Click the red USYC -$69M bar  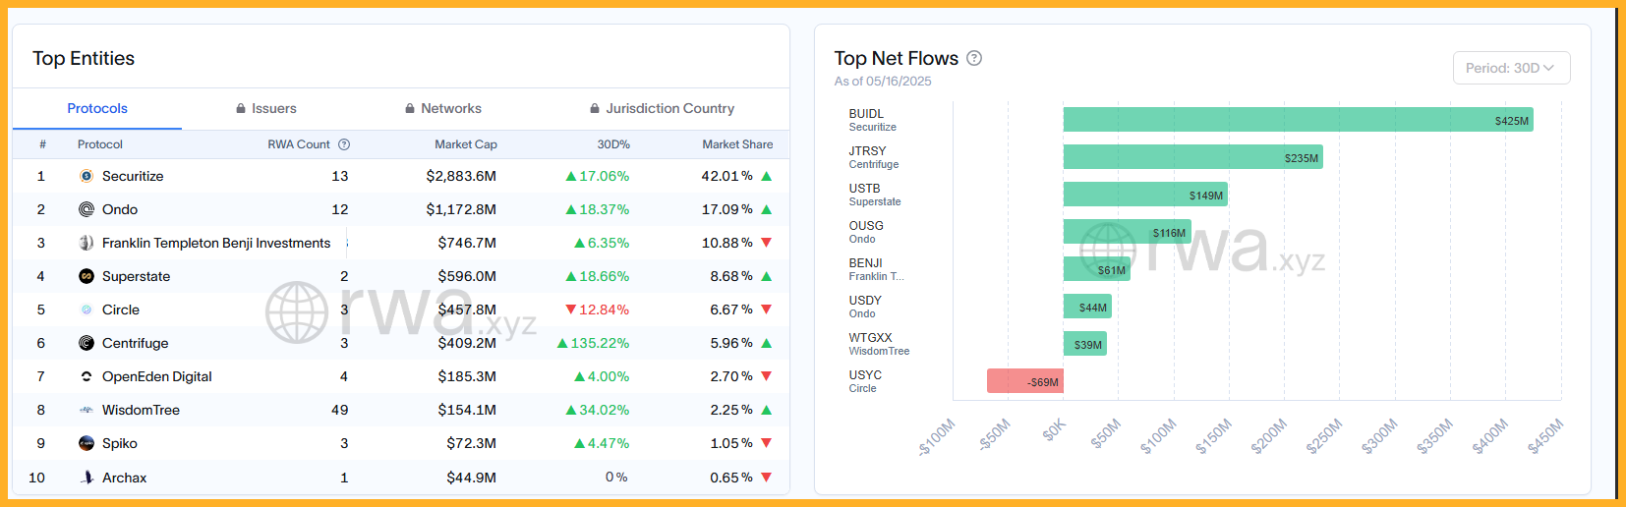[1025, 381]
